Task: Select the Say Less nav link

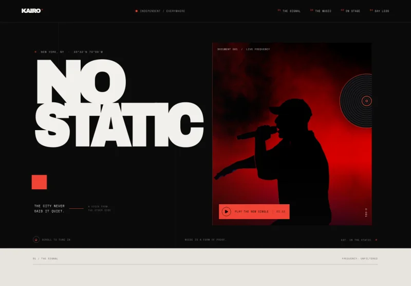Action: point(380,11)
